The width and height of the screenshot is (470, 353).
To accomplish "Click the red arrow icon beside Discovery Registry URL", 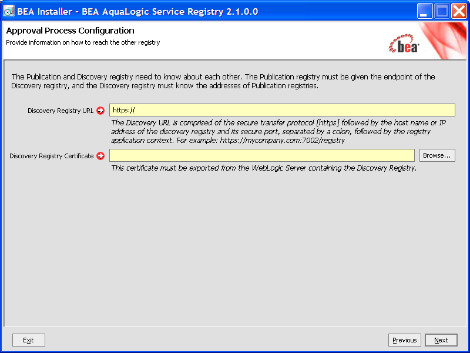I will 100,111.
